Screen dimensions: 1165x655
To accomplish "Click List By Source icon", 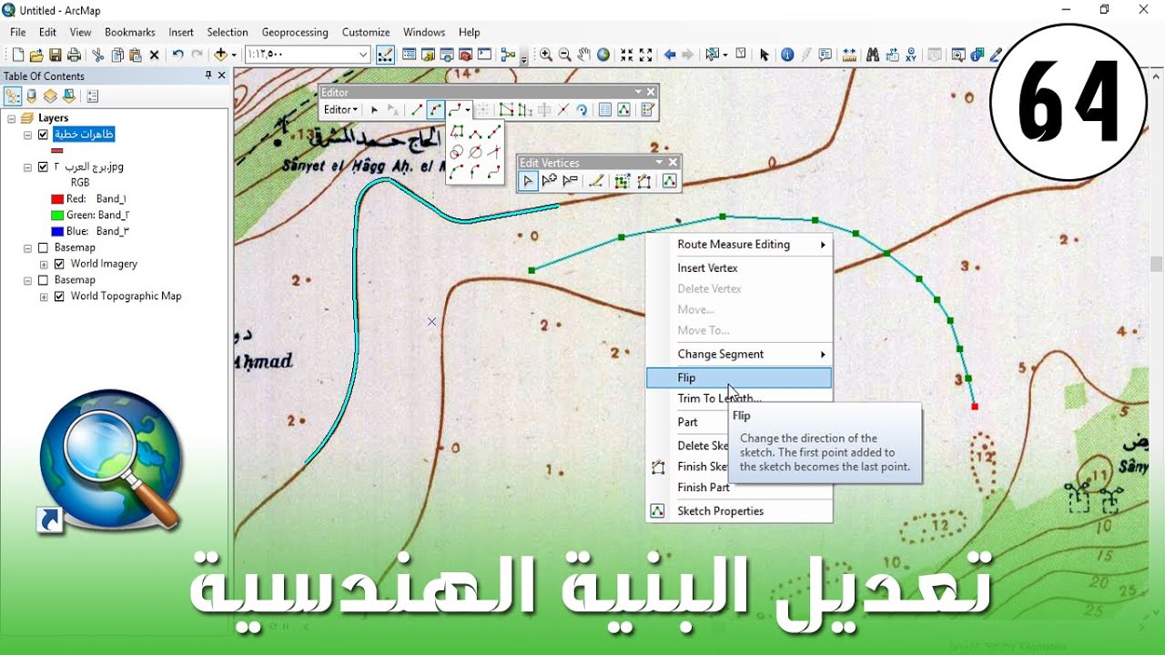I will click(x=32, y=96).
